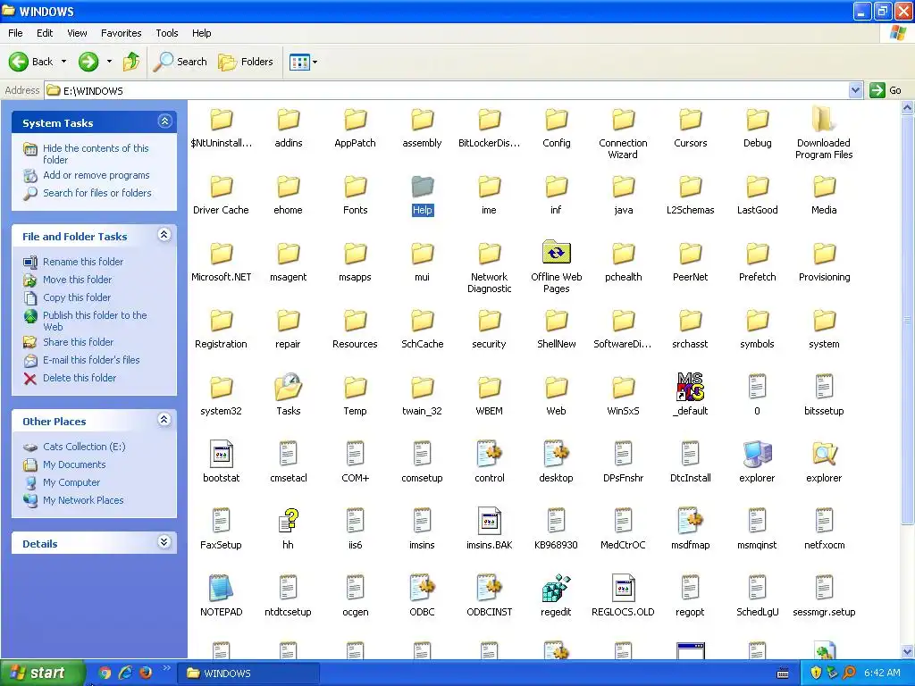Select the KB968930 log file
915x686 pixels.
(556, 521)
